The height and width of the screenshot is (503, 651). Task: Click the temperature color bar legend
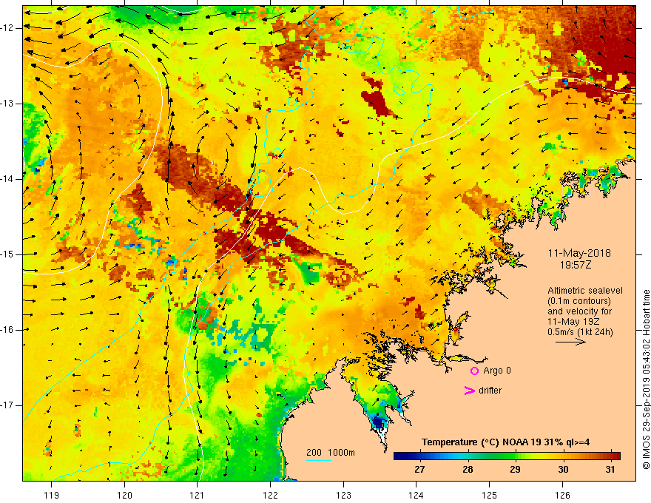(507, 456)
